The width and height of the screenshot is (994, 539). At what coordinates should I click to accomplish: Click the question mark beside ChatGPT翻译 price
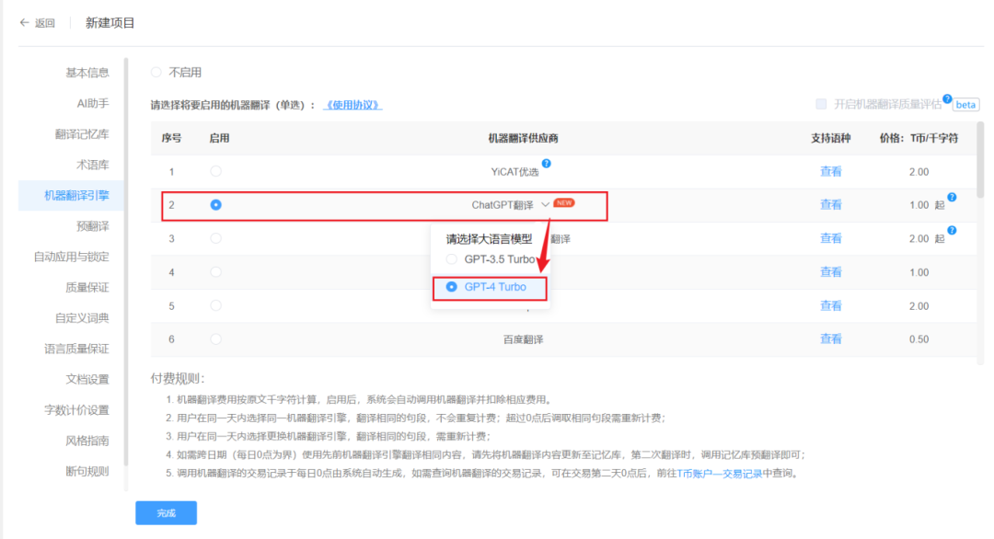(x=952, y=197)
